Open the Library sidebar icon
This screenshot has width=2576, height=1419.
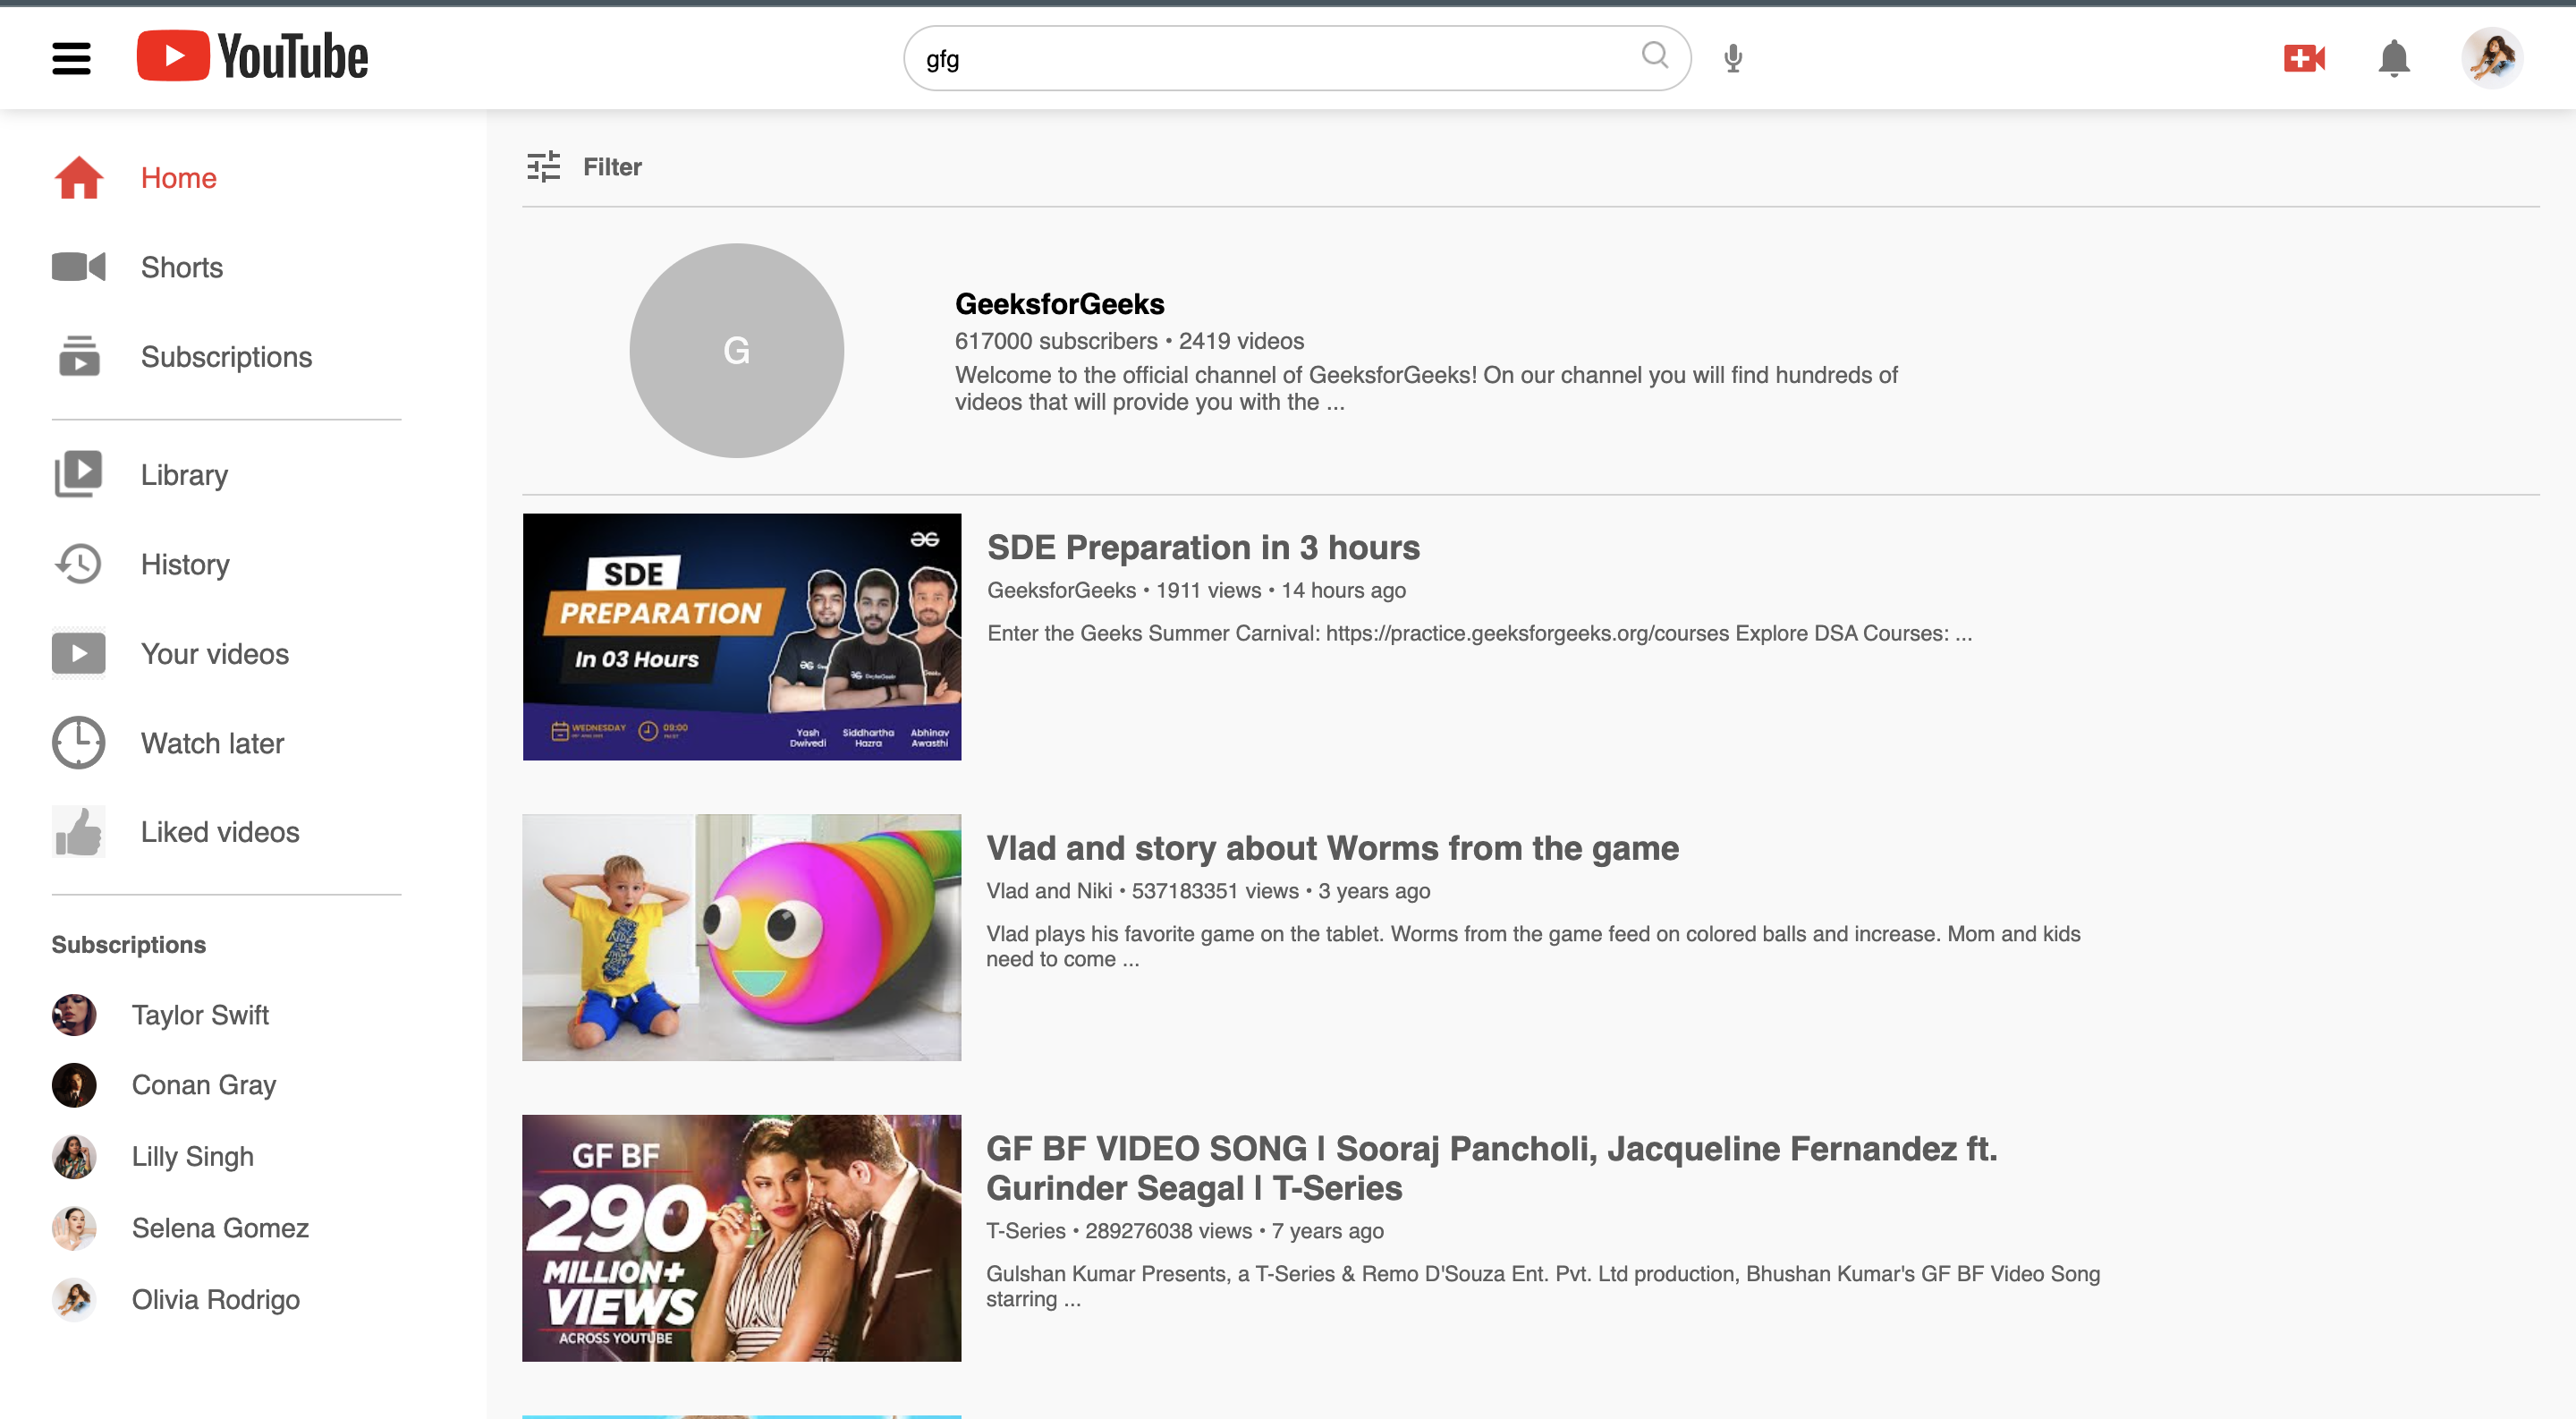(x=78, y=473)
